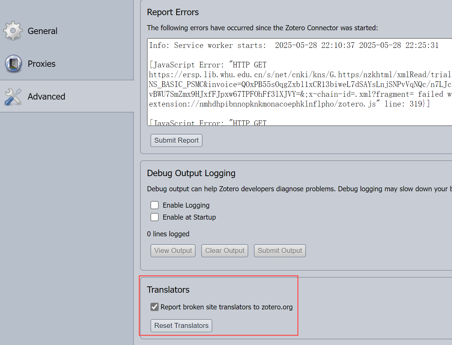Select the Advanced tab label
The height and width of the screenshot is (345, 452).
point(46,96)
